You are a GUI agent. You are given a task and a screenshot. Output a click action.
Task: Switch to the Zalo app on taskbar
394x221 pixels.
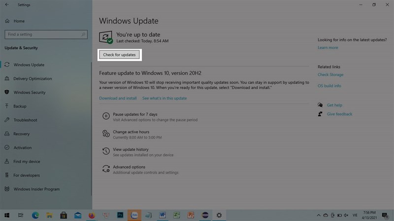[134, 215]
